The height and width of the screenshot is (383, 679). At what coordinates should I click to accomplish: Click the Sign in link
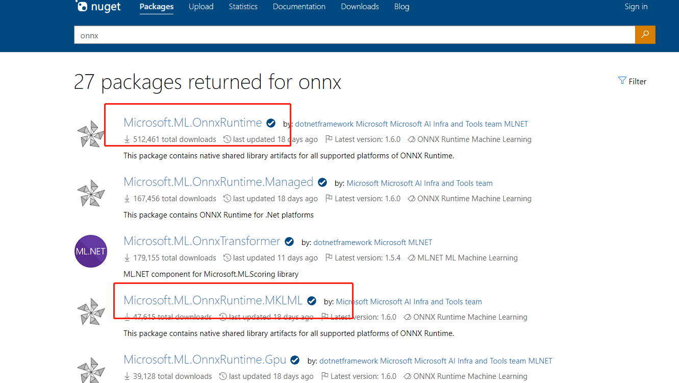636,7
